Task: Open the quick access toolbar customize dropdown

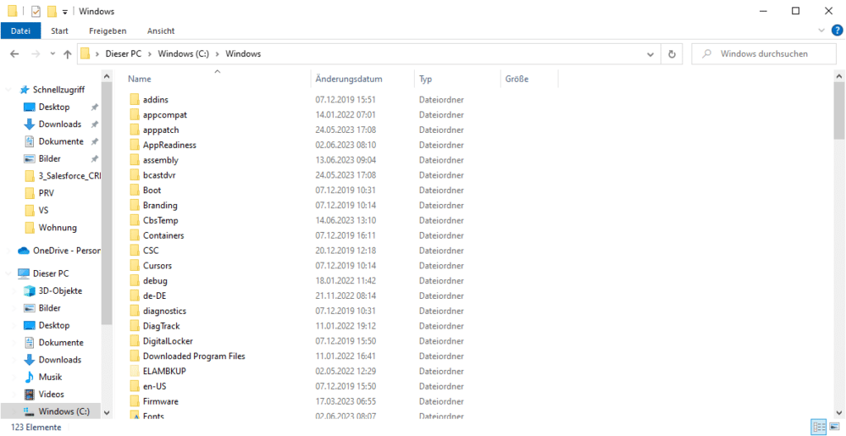Action: pos(64,12)
